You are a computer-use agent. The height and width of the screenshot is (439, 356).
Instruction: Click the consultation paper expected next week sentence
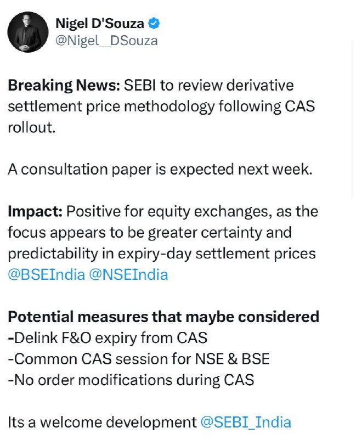tap(160, 170)
